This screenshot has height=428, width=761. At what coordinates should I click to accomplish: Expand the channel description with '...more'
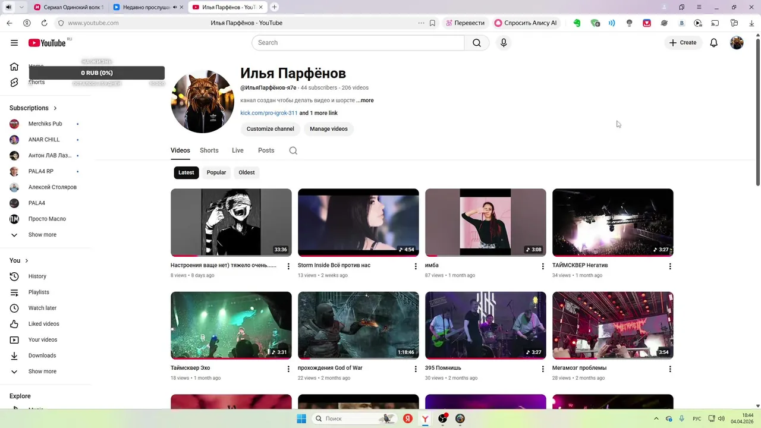coord(365,100)
